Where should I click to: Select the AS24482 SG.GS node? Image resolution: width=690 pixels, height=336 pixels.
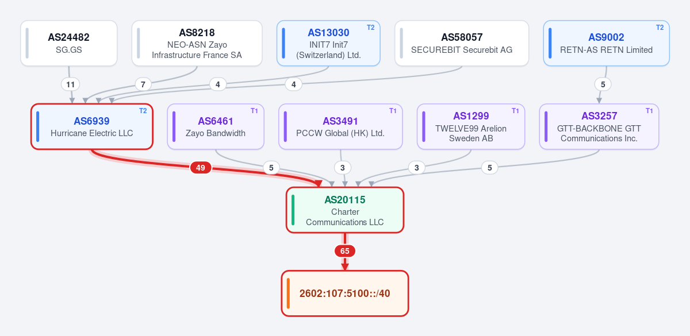click(x=69, y=43)
